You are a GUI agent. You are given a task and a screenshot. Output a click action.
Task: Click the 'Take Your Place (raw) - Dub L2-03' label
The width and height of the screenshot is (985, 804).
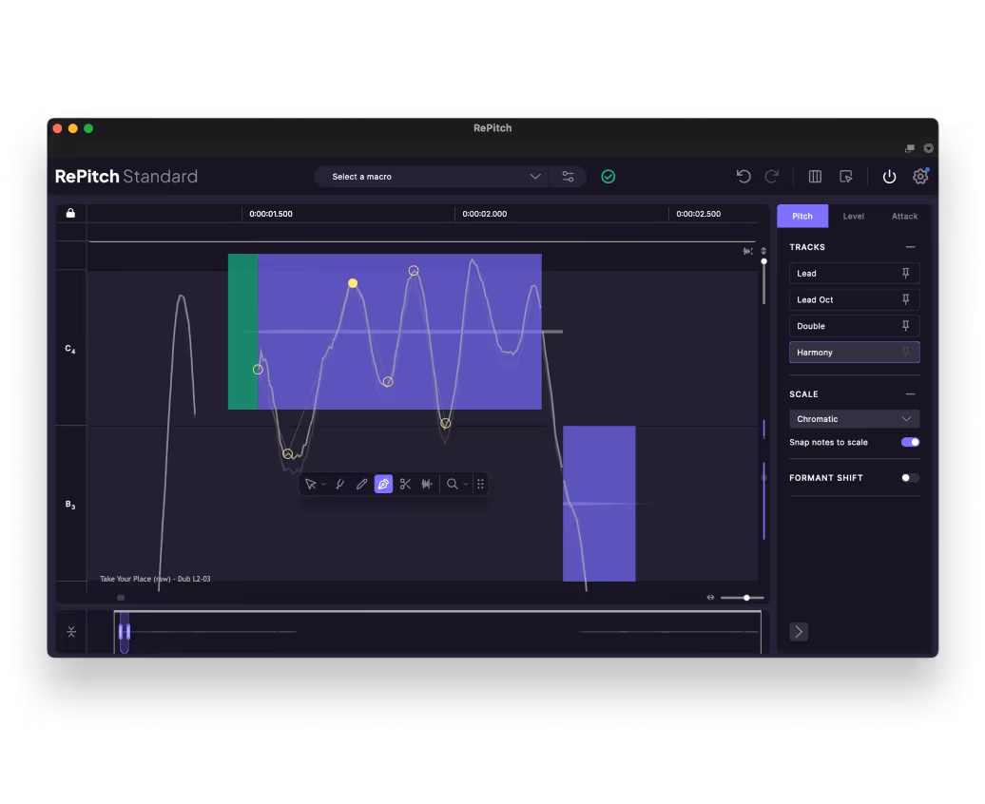155,579
